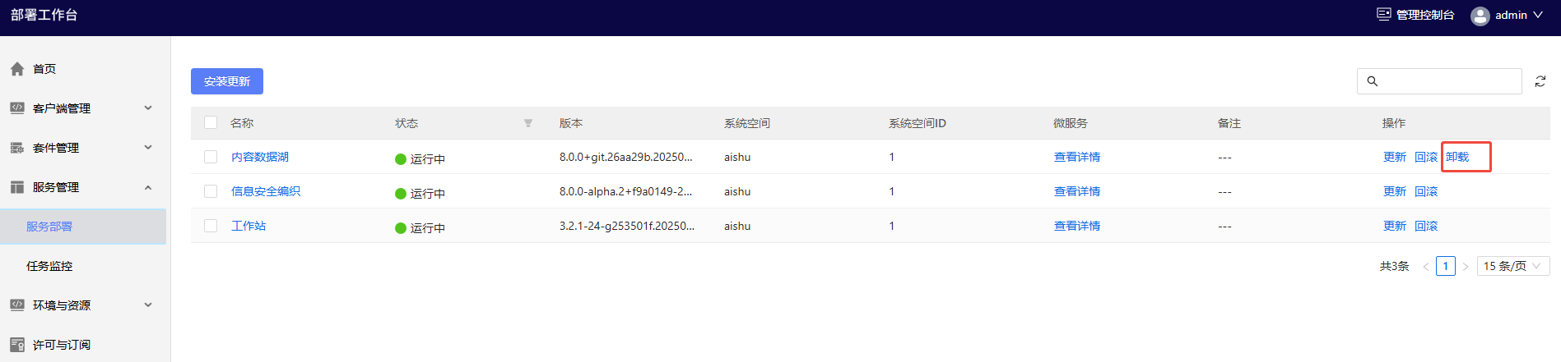This screenshot has width=1561, height=362.
Task: Click the client management sidebar icon
Action: [16, 108]
